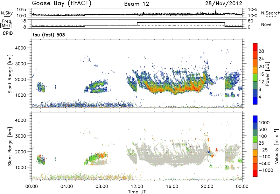
Task: Click the 'Power [dB]' colorbar label
Action: 267,74
